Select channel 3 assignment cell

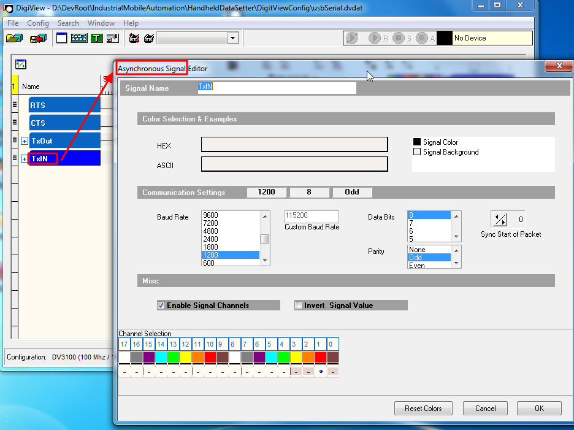(x=296, y=371)
